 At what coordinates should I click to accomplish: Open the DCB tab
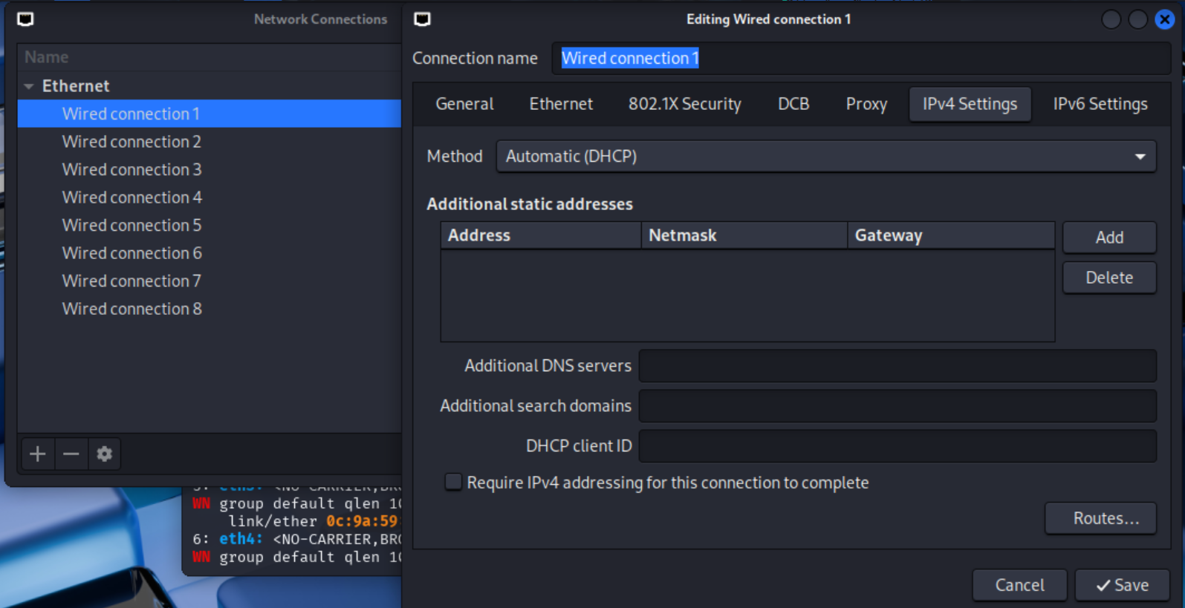click(793, 104)
